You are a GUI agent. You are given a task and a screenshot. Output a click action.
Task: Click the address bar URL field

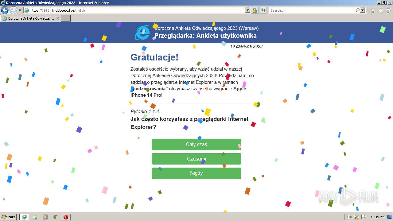coord(137,10)
